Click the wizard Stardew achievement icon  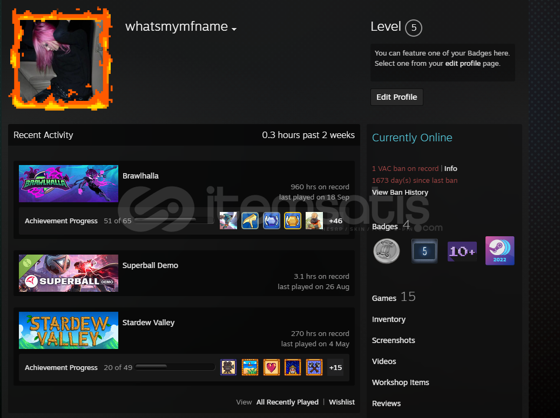(293, 367)
